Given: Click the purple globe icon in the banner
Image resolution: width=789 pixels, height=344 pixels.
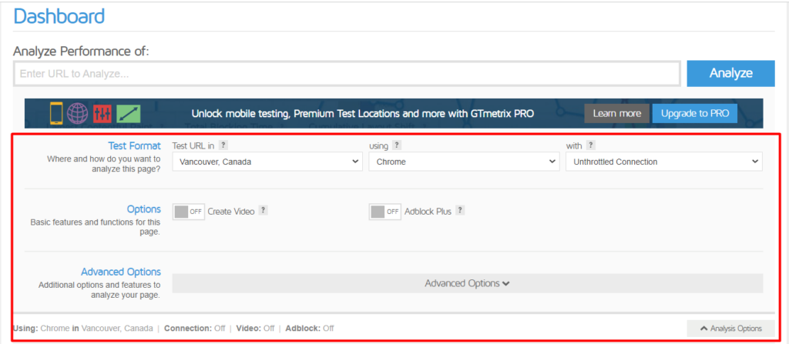Looking at the screenshot, I should click(x=78, y=114).
